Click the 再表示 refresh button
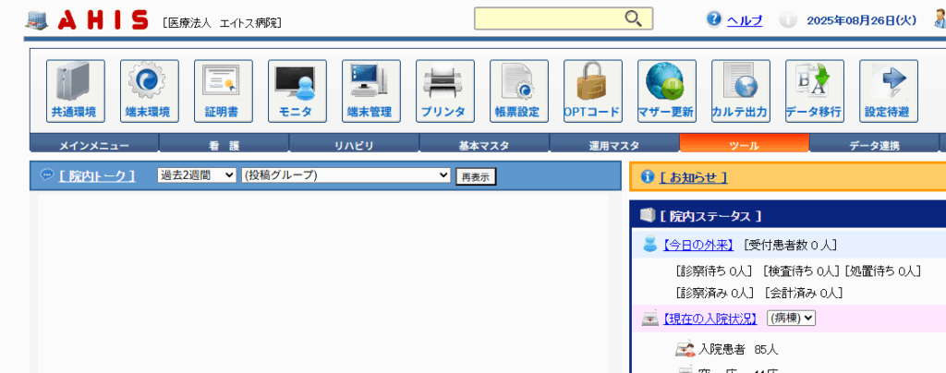The image size is (946, 373). pos(476,176)
